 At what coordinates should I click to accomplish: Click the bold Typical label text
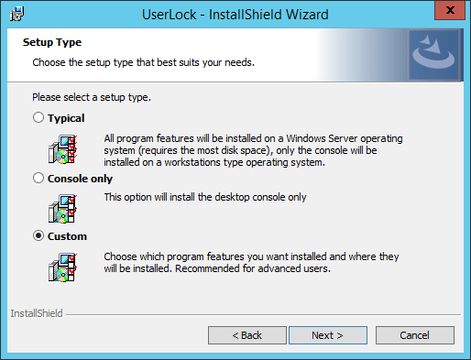coord(66,118)
